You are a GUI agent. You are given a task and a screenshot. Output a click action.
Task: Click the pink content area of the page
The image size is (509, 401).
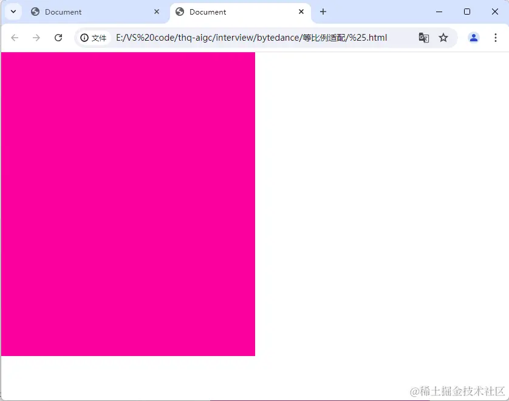pos(128,204)
